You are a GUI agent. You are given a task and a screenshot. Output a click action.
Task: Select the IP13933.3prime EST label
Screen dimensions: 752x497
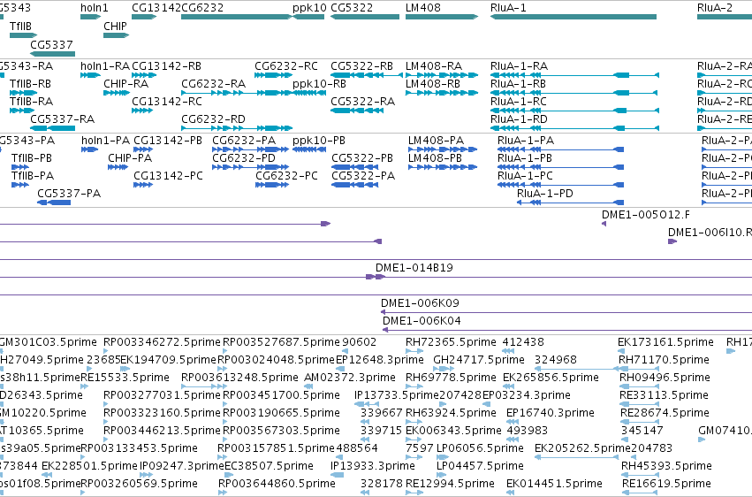point(373,466)
